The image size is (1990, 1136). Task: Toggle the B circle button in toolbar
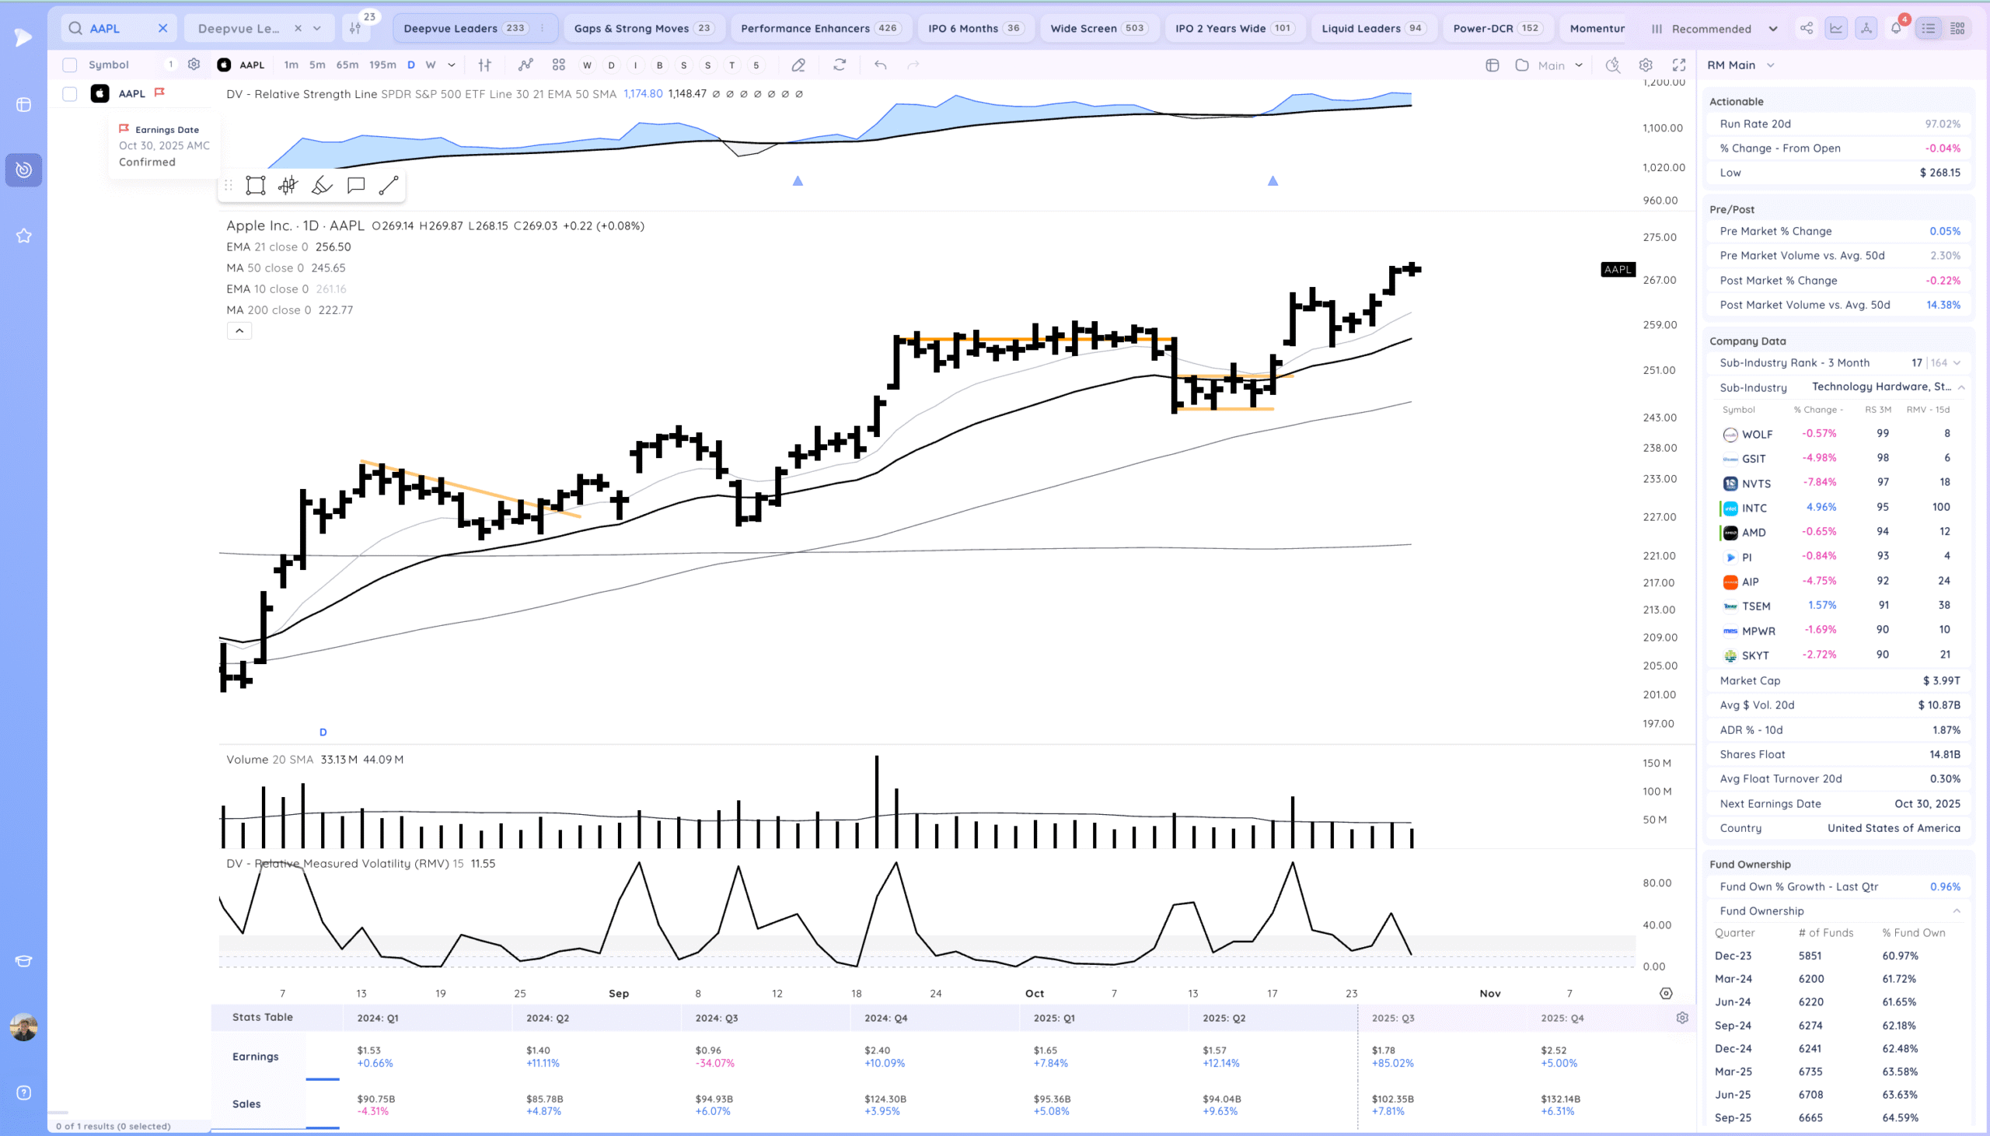pos(660,65)
